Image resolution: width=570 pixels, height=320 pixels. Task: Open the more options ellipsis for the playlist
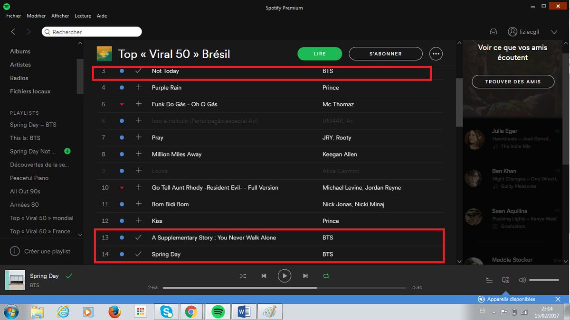(436, 54)
